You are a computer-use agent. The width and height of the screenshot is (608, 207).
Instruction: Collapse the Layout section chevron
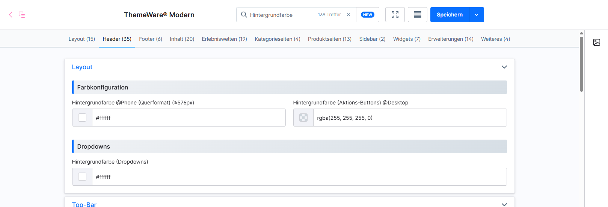pyautogui.click(x=504, y=67)
